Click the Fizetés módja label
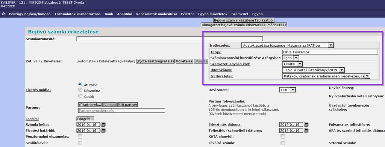This screenshot has width=385, height=147. [x=38, y=90]
